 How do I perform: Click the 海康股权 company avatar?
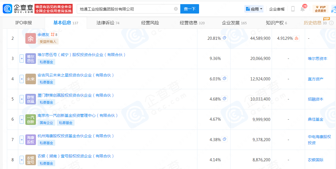coord(31,139)
